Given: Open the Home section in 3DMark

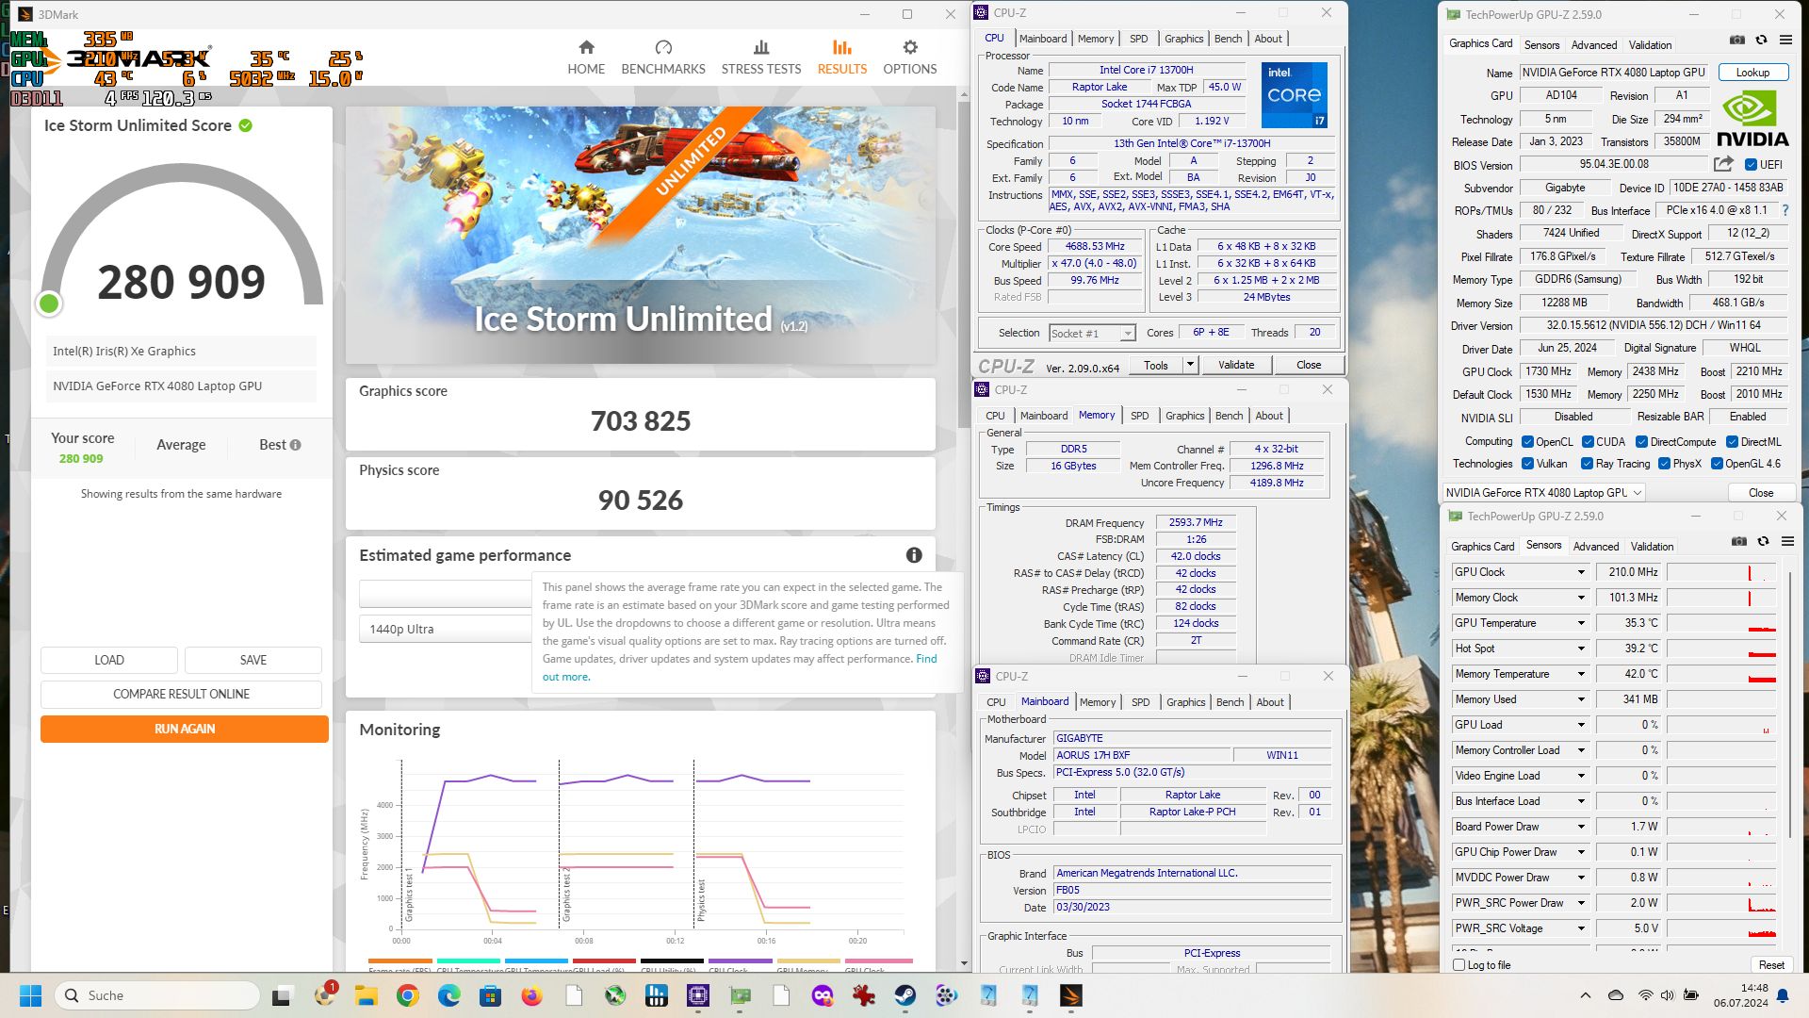Looking at the screenshot, I should (x=586, y=57).
